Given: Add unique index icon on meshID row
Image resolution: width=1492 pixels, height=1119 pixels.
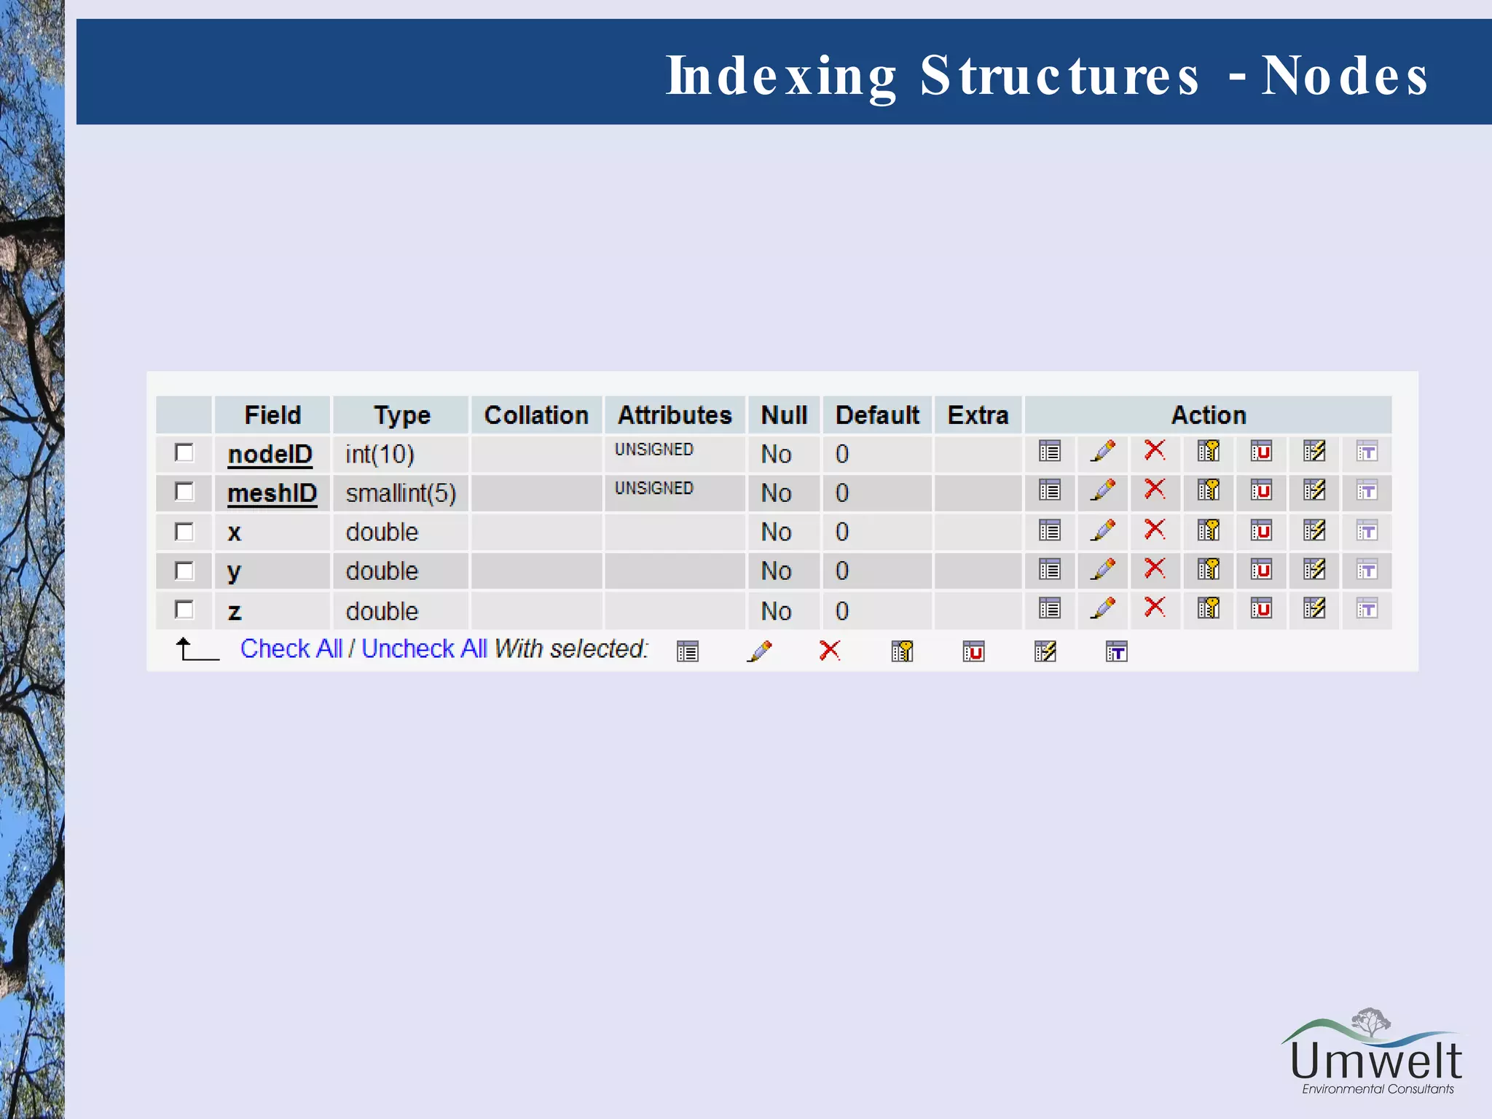Looking at the screenshot, I should (1261, 490).
